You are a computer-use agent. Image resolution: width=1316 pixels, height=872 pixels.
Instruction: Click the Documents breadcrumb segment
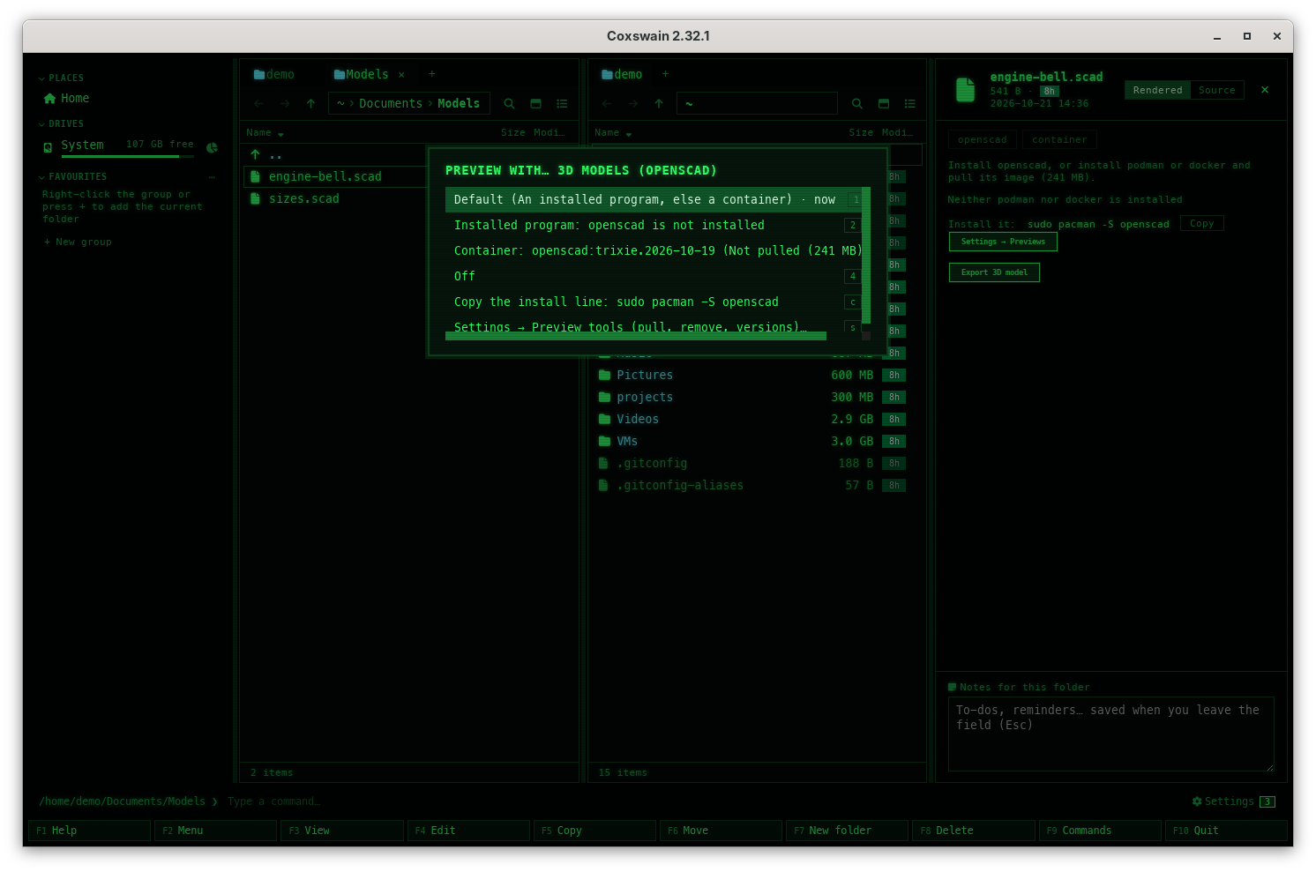pyautogui.click(x=391, y=104)
